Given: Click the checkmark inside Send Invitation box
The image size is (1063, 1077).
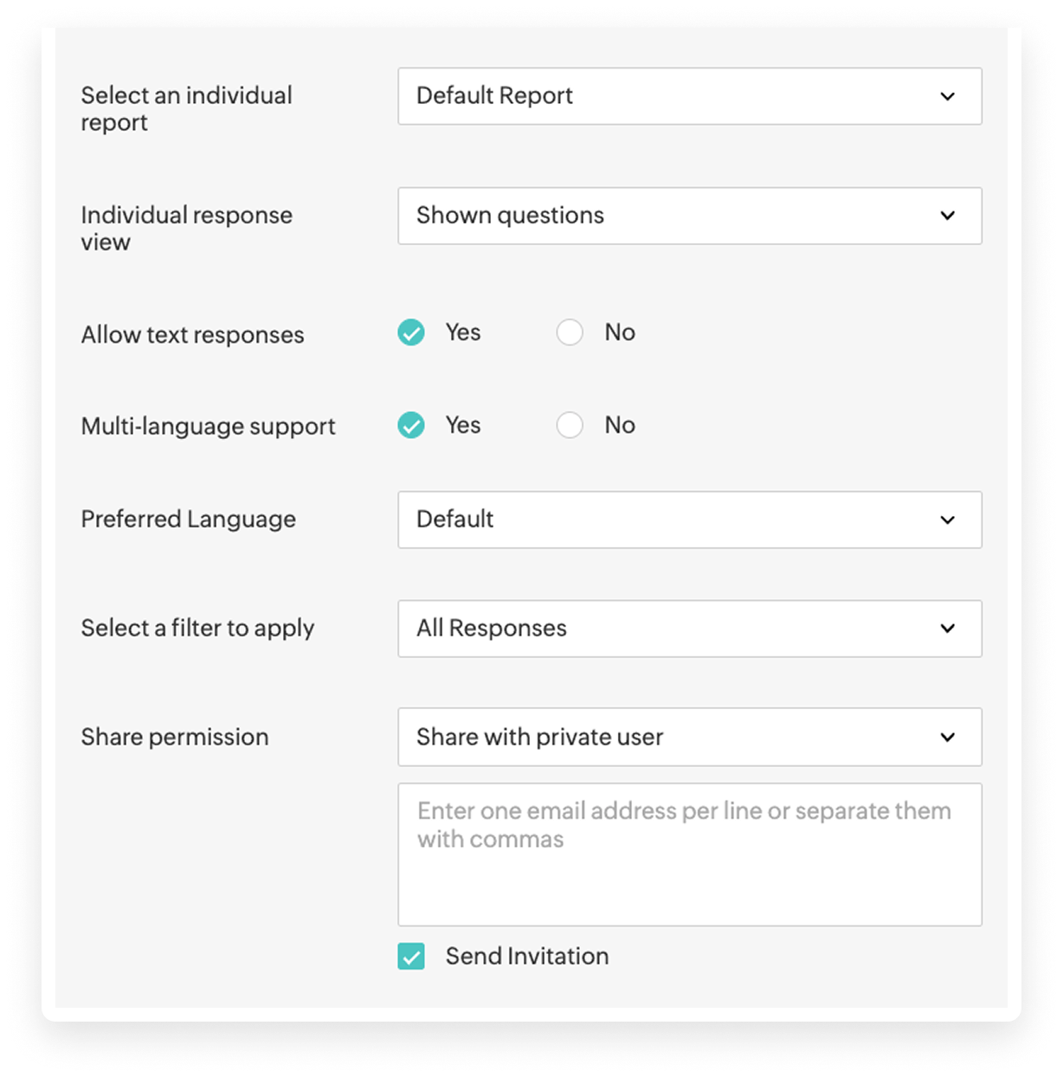Looking at the screenshot, I should pos(410,956).
